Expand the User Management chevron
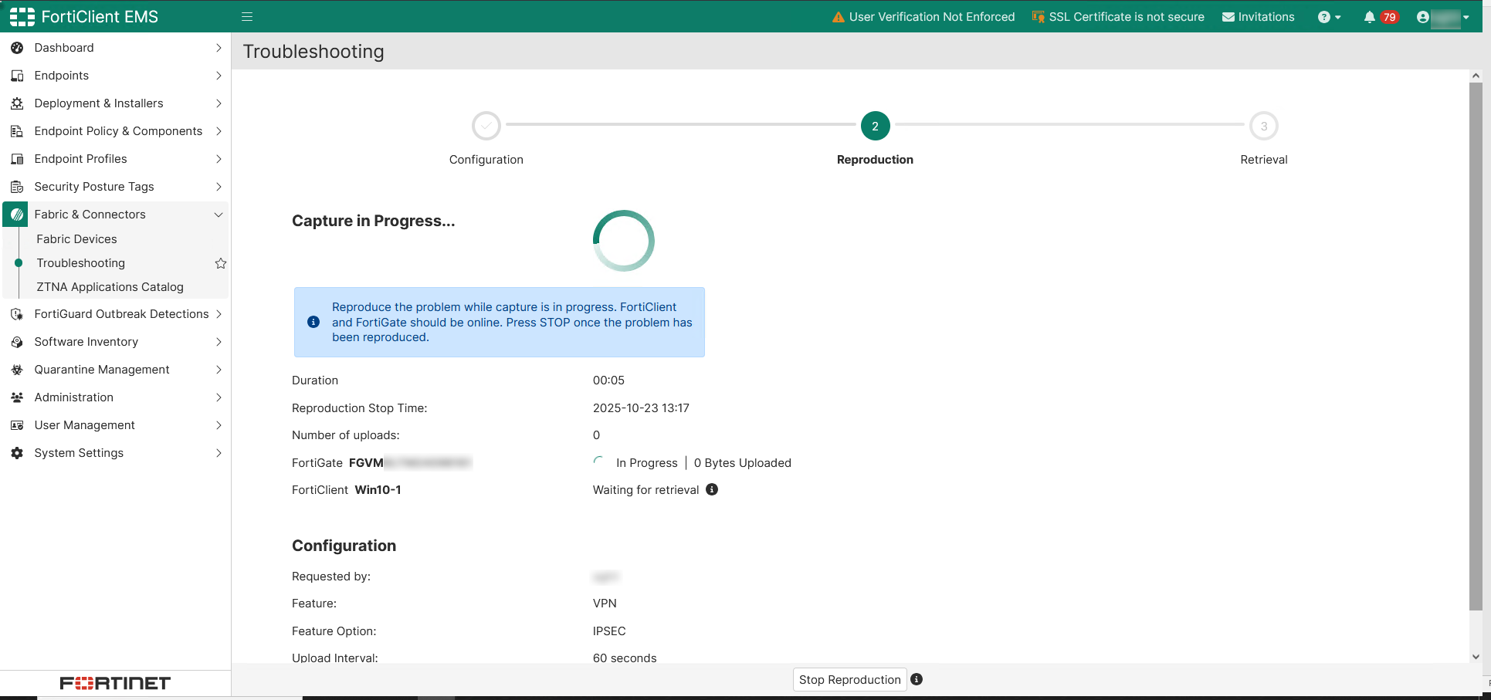This screenshot has width=1491, height=700. click(219, 425)
